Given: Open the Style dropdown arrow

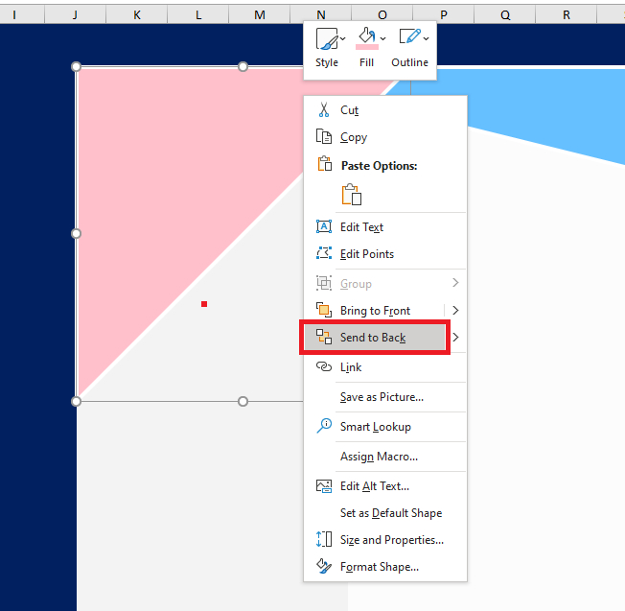Looking at the screenshot, I should click(343, 38).
